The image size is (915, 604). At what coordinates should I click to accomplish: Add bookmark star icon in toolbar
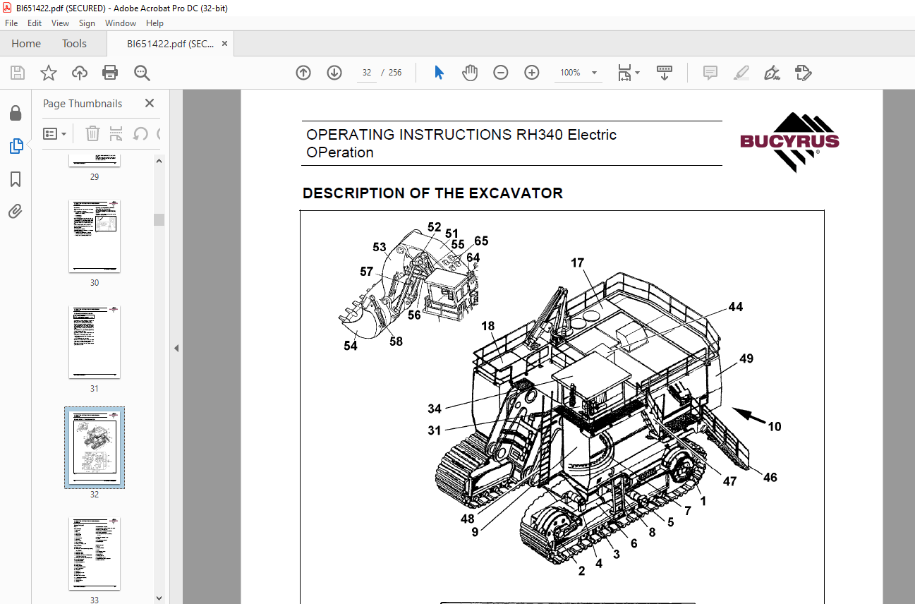(x=49, y=73)
